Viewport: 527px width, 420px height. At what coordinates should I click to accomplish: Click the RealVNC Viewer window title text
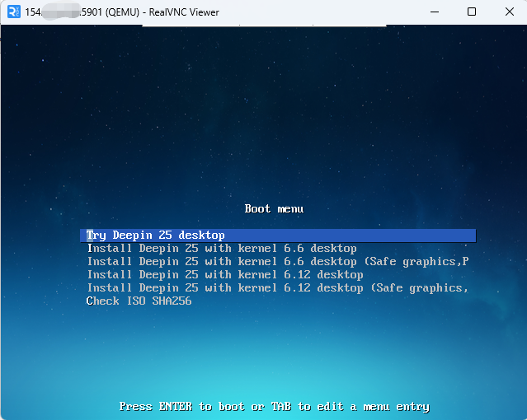click(x=122, y=12)
